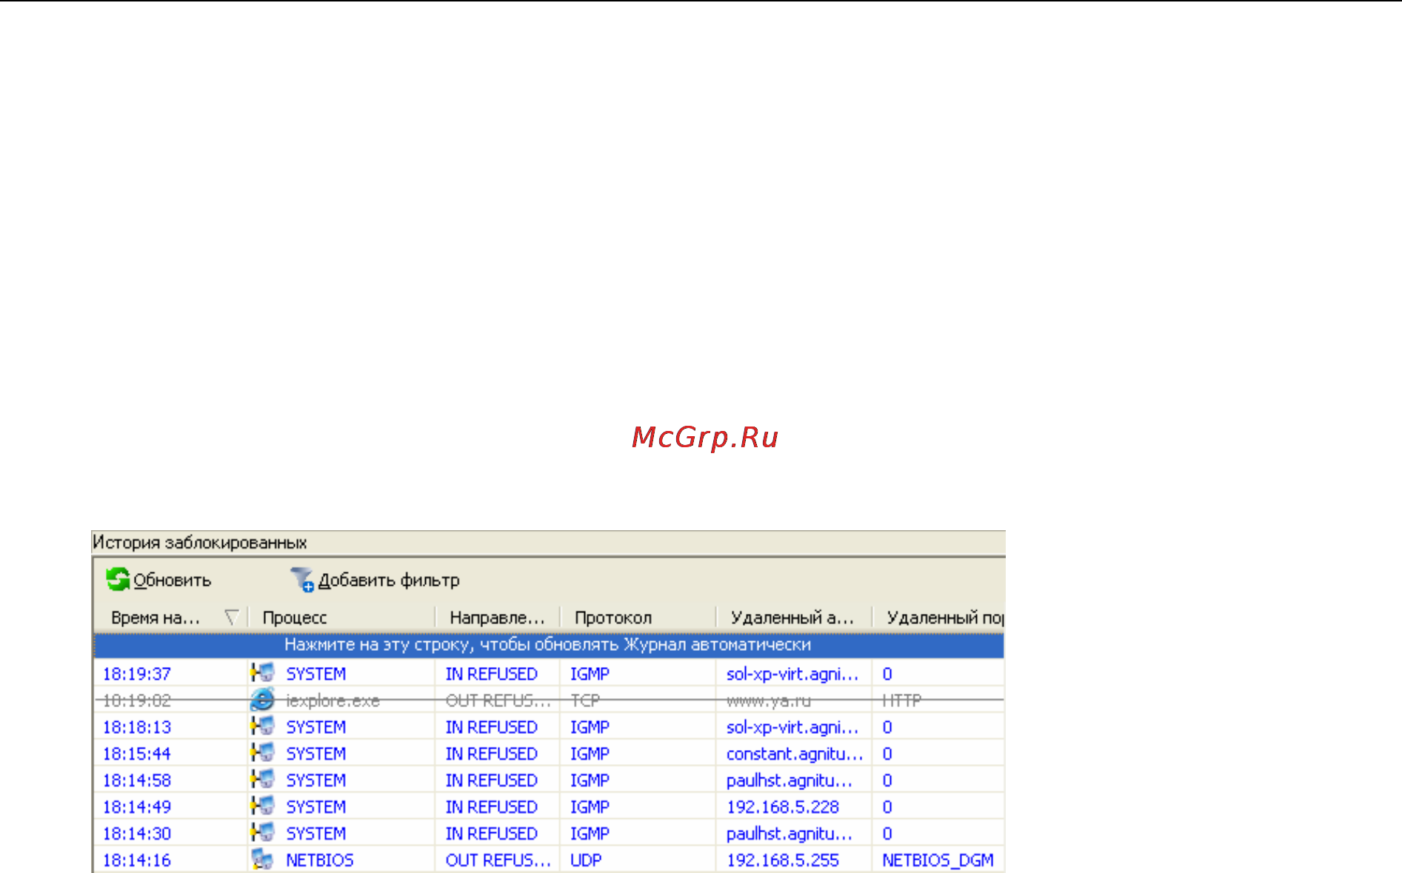Click the iexplore.exe process name
This screenshot has width=1402, height=873.
[333, 700]
